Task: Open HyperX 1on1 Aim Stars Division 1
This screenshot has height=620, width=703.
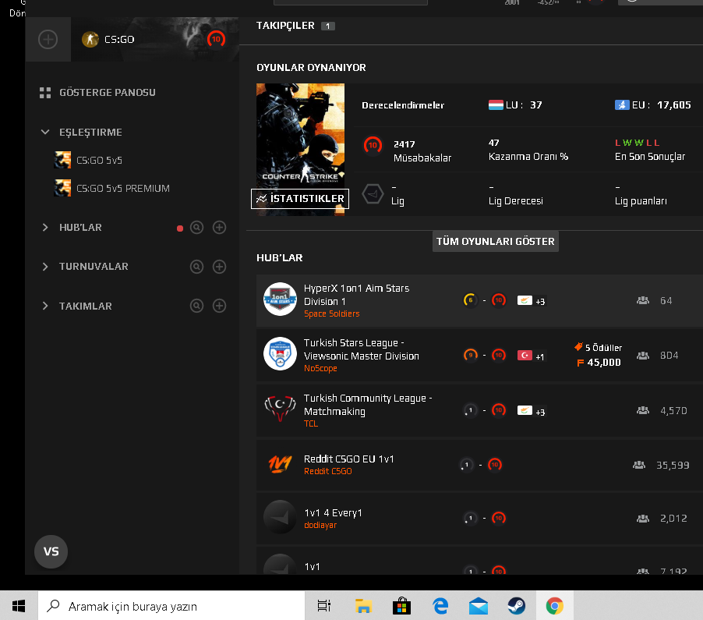Action: point(356,295)
